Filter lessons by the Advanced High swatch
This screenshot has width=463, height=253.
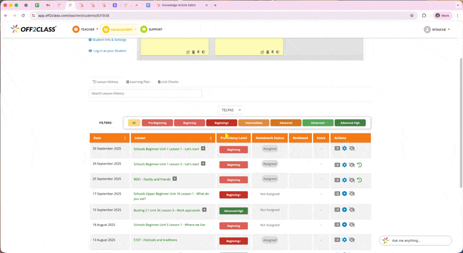click(x=350, y=122)
